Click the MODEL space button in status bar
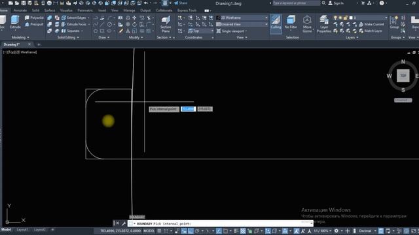The height and width of the screenshot is (235, 419). pyautogui.click(x=149, y=230)
